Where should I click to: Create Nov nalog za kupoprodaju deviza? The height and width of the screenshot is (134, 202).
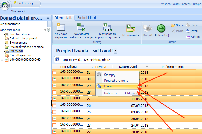[x=107, y=31]
